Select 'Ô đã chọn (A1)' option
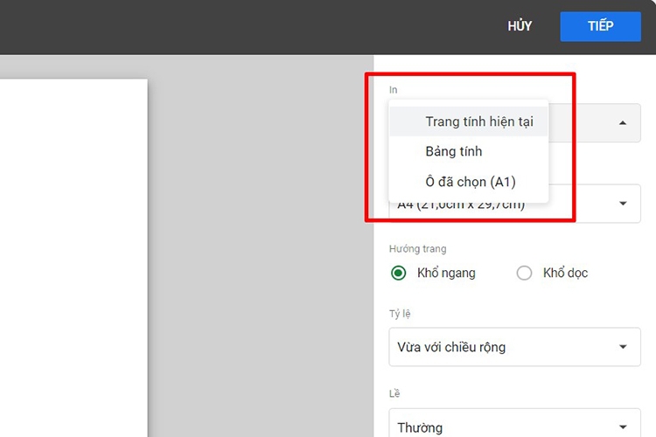Image resolution: width=656 pixels, height=437 pixels. point(469,182)
